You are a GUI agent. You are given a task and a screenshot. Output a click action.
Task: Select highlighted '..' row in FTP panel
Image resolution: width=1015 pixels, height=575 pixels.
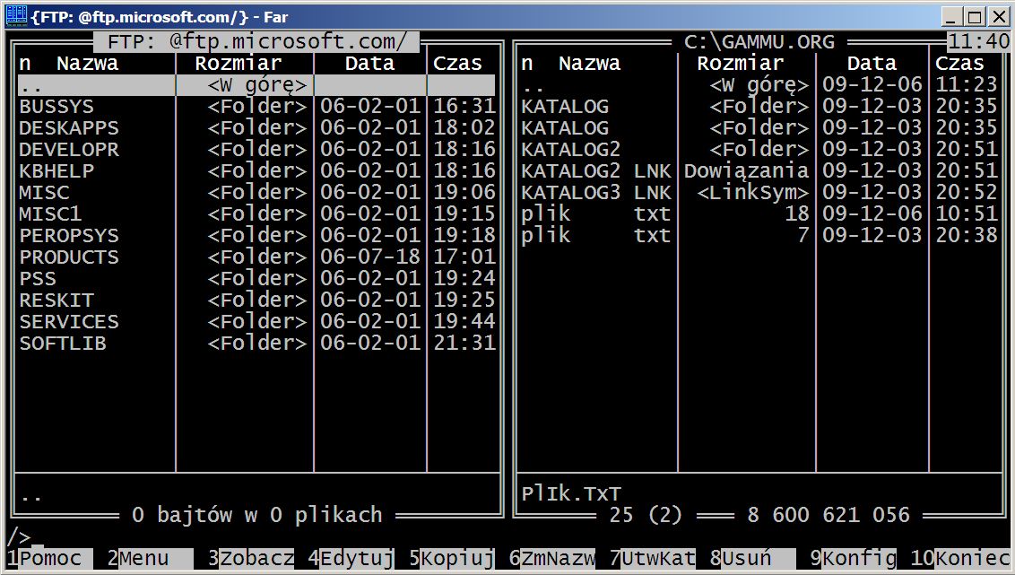[x=257, y=85]
